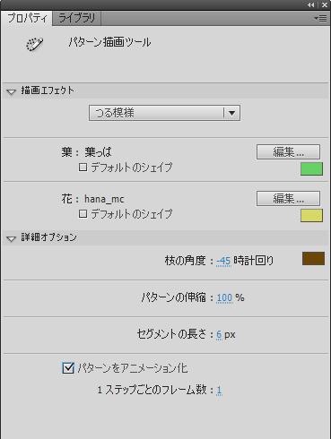Image resolution: width=331 pixels, height=439 pixels.
Task: Open the つる模様 effect dropdown
Action: tap(164, 113)
